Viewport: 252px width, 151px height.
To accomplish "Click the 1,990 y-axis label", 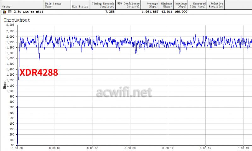I will click(x=10, y=42).
